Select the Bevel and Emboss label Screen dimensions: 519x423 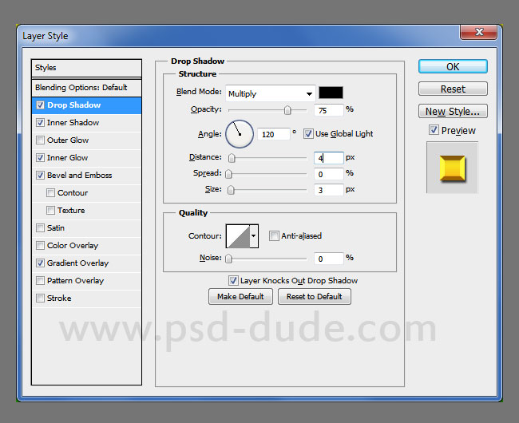point(79,175)
